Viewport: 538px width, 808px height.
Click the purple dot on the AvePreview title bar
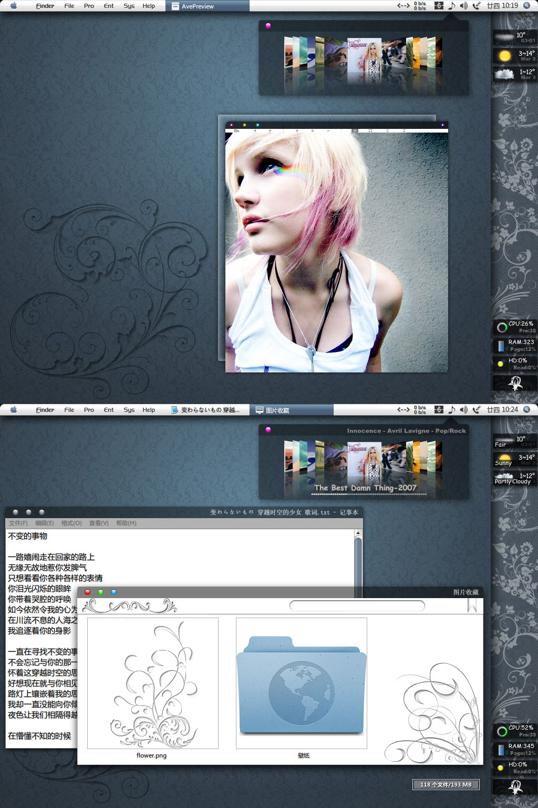point(442,125)
